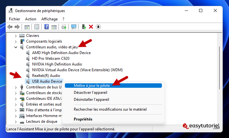Select Realtek(R) Audio device

46,76
